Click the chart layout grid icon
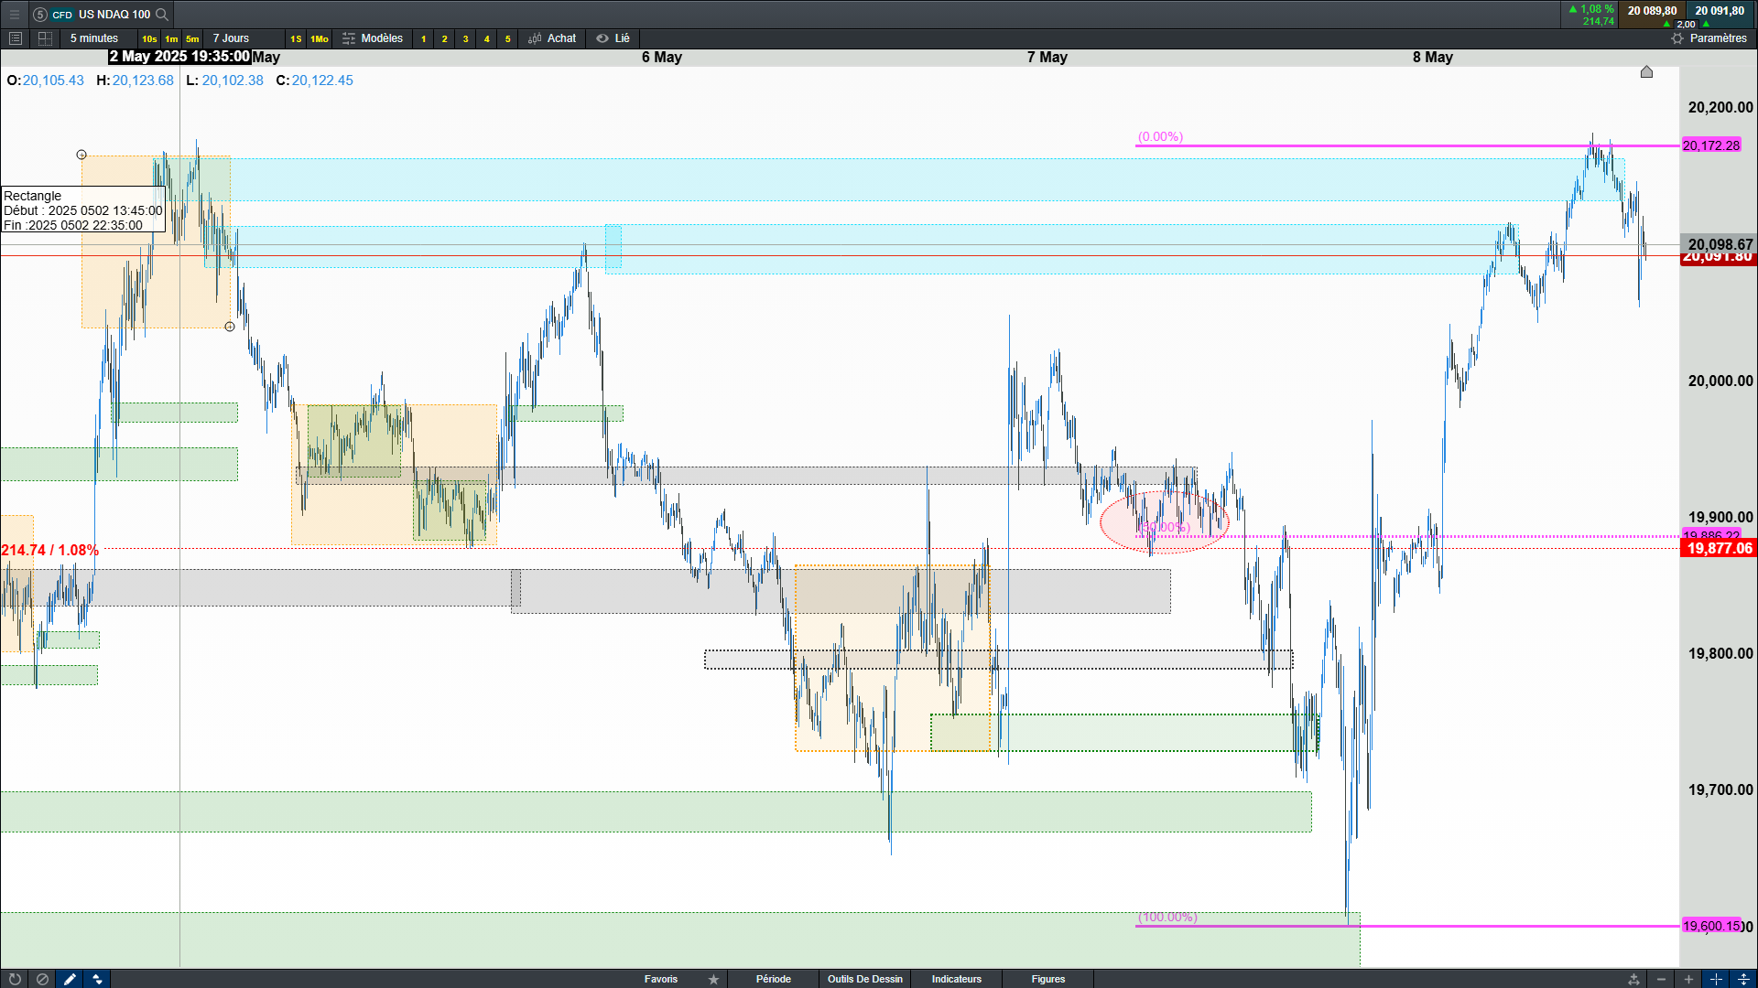Screen dimensions: 1758x988 [45, 38]
